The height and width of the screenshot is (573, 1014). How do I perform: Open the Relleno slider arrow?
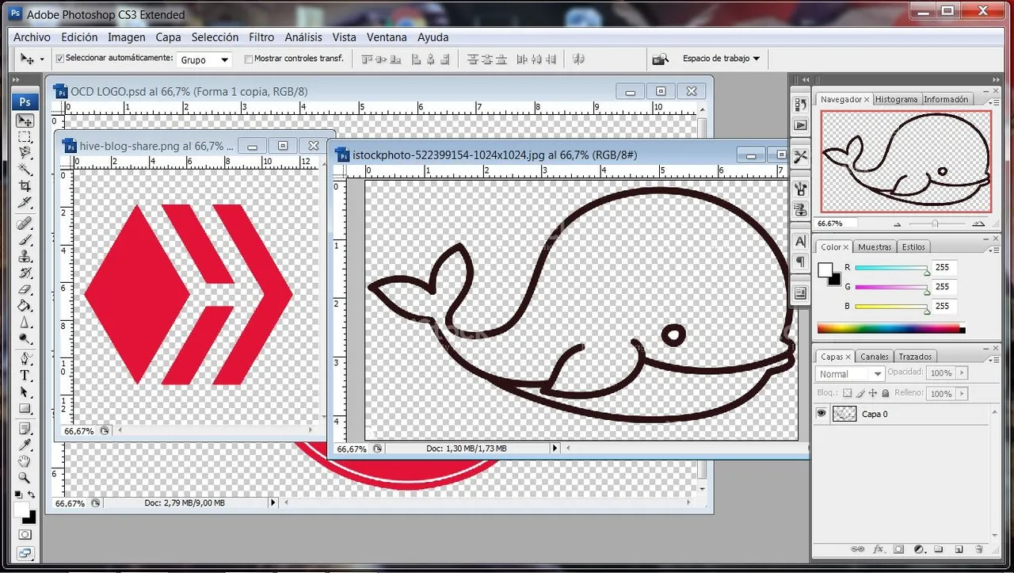coord(963,393)
